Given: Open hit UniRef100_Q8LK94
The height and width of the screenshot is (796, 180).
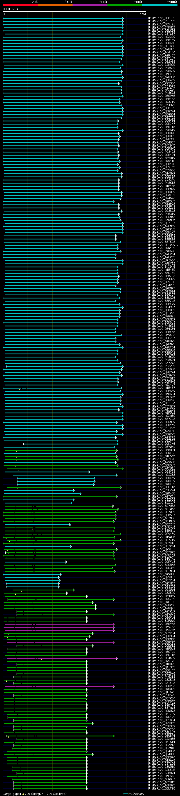Looking at the screenshot, I should [161, 30].
